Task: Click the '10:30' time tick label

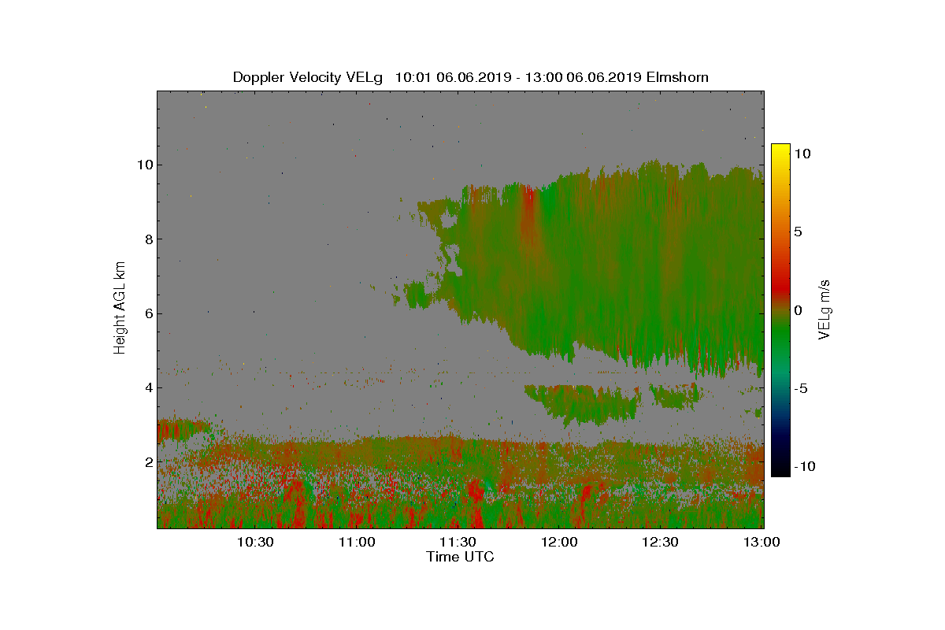Action: pos(254,542)
